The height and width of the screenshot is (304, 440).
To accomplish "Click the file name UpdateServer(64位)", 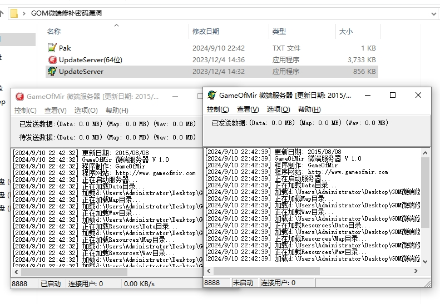I will 91,59.
